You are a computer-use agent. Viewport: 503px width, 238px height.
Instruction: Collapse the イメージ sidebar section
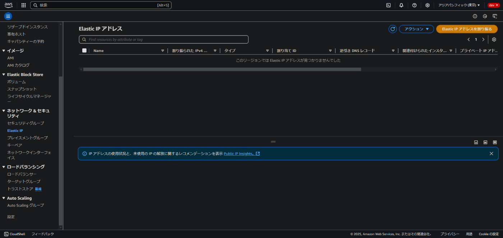(4, 51)
